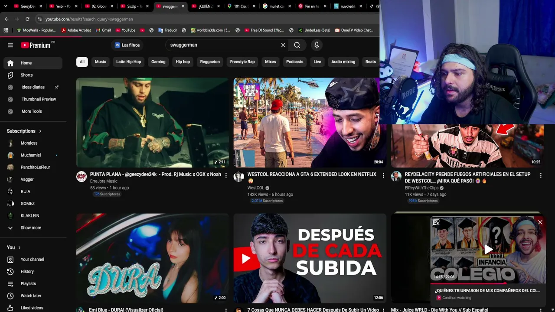Open options menu for PUNTA PLANA video
The height and width of the screenshot is (312, 555).
click(x=226, y=175)
